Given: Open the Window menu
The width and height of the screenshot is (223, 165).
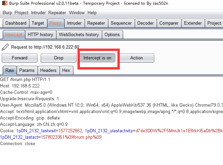Looking at the screenshot, I should point(77,13).
